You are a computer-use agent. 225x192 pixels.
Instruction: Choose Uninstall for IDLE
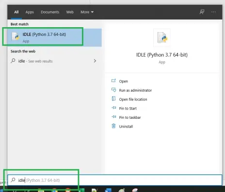coord(126,127)
